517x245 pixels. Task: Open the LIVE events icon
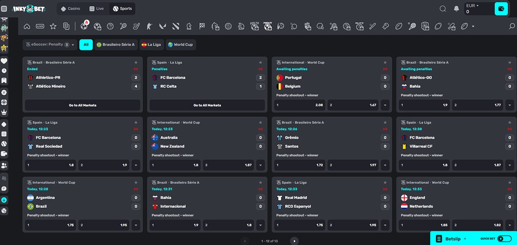[40, 26]
